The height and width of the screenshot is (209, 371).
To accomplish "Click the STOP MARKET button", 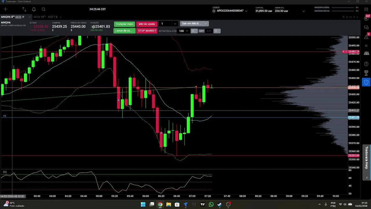I will tap(147, 31).
